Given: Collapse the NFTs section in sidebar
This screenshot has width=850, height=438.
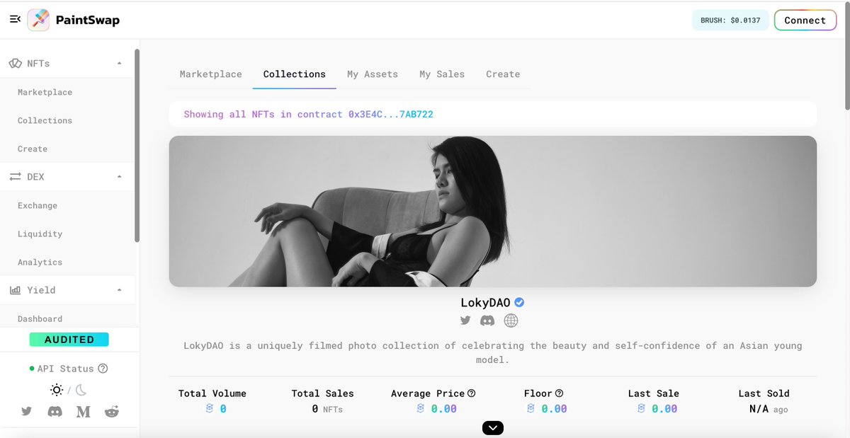Looking at the screenshot, I should (x=119, y=62).
